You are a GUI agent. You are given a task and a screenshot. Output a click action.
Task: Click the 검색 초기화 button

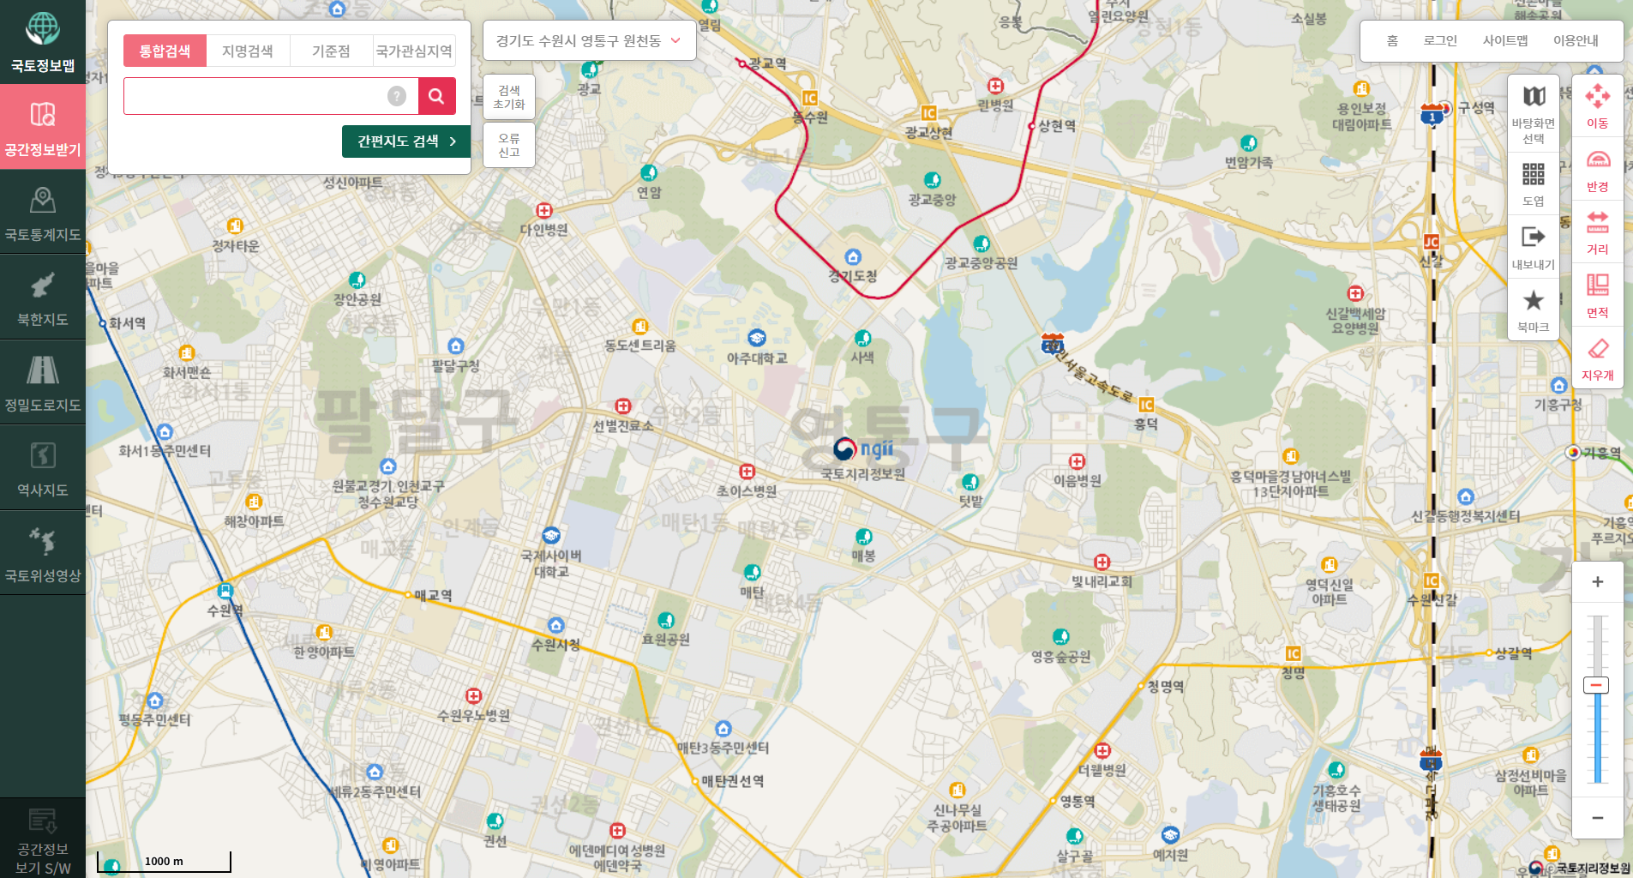click(509, 97)
